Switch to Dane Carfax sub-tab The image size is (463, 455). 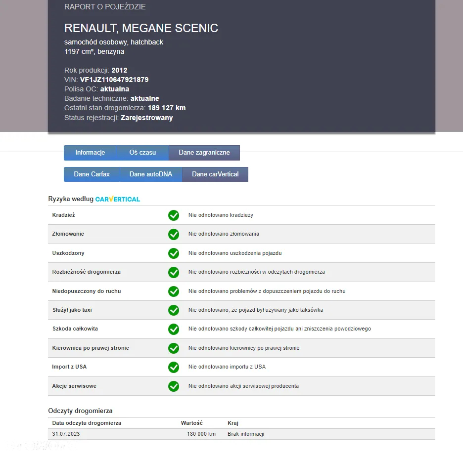(92, 174)
